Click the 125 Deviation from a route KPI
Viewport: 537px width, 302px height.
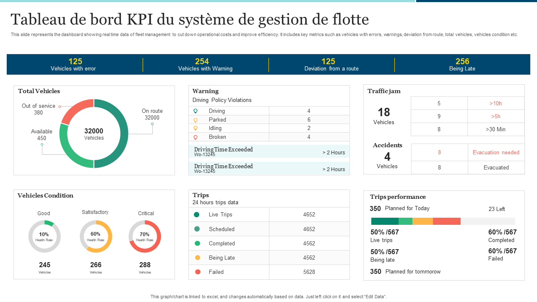coord(331,65)
